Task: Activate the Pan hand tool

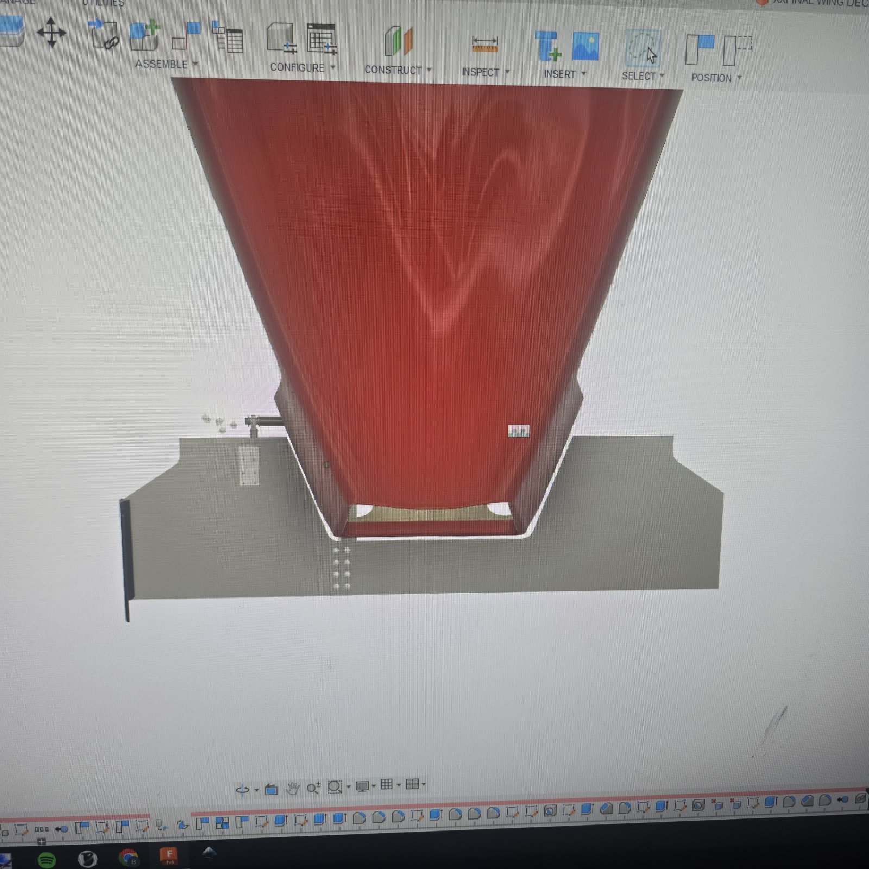Action: click(x=292, y=788)
